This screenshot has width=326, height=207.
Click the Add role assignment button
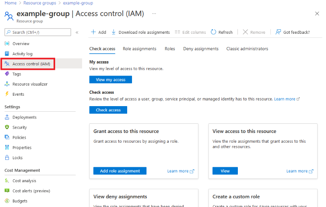120,171
